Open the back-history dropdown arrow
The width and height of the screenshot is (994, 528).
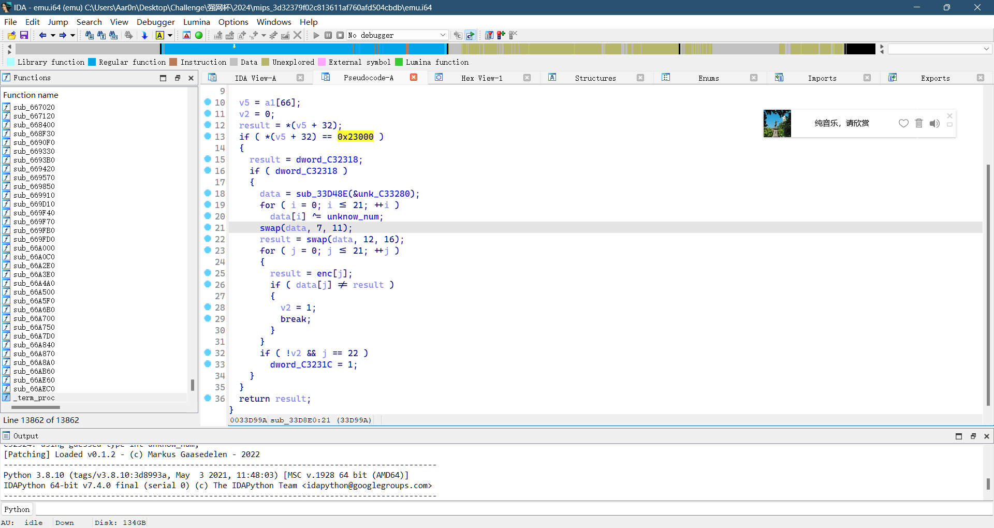pyautogui.click(x=53, y=35)
